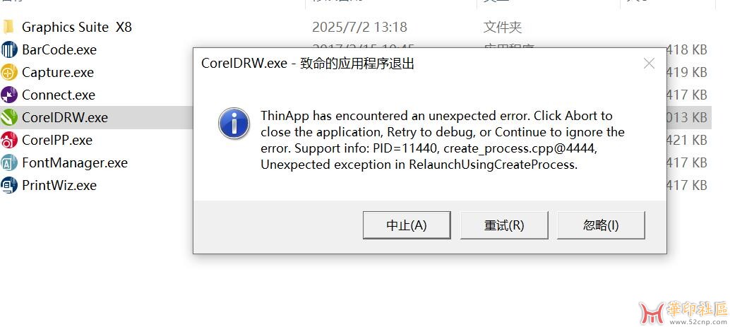Click the PrintWiz.exe file name text

pos(59,185)
